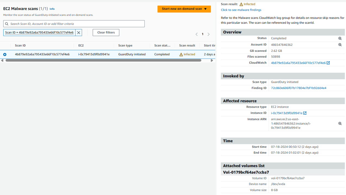Click the GB scanned value 2.62 GB
The width and height of the screenshot is (346, 195).
coord(276,51)
